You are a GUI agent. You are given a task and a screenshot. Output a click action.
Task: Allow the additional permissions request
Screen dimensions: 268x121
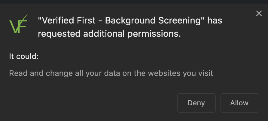pos(240,103)
